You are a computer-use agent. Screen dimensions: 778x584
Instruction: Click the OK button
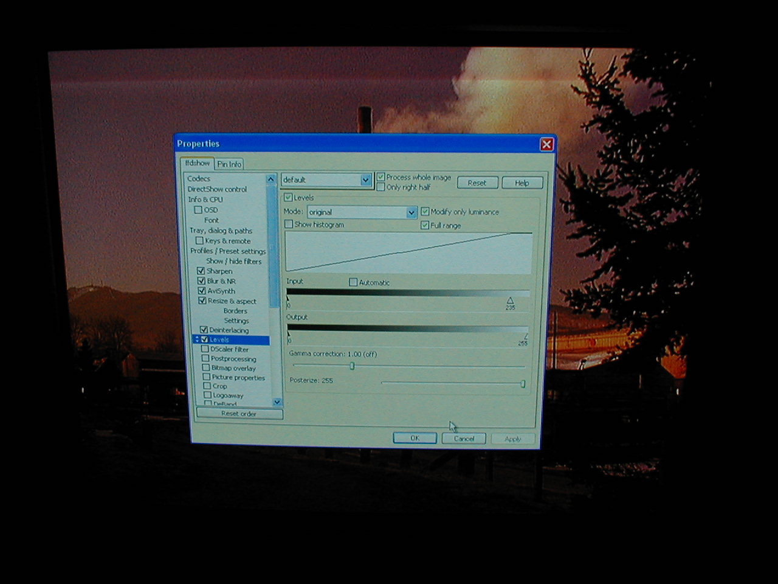point(415,438)
